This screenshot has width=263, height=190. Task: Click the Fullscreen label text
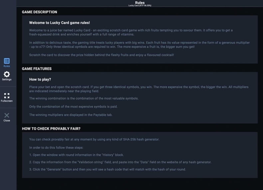[x=7, y=101]
